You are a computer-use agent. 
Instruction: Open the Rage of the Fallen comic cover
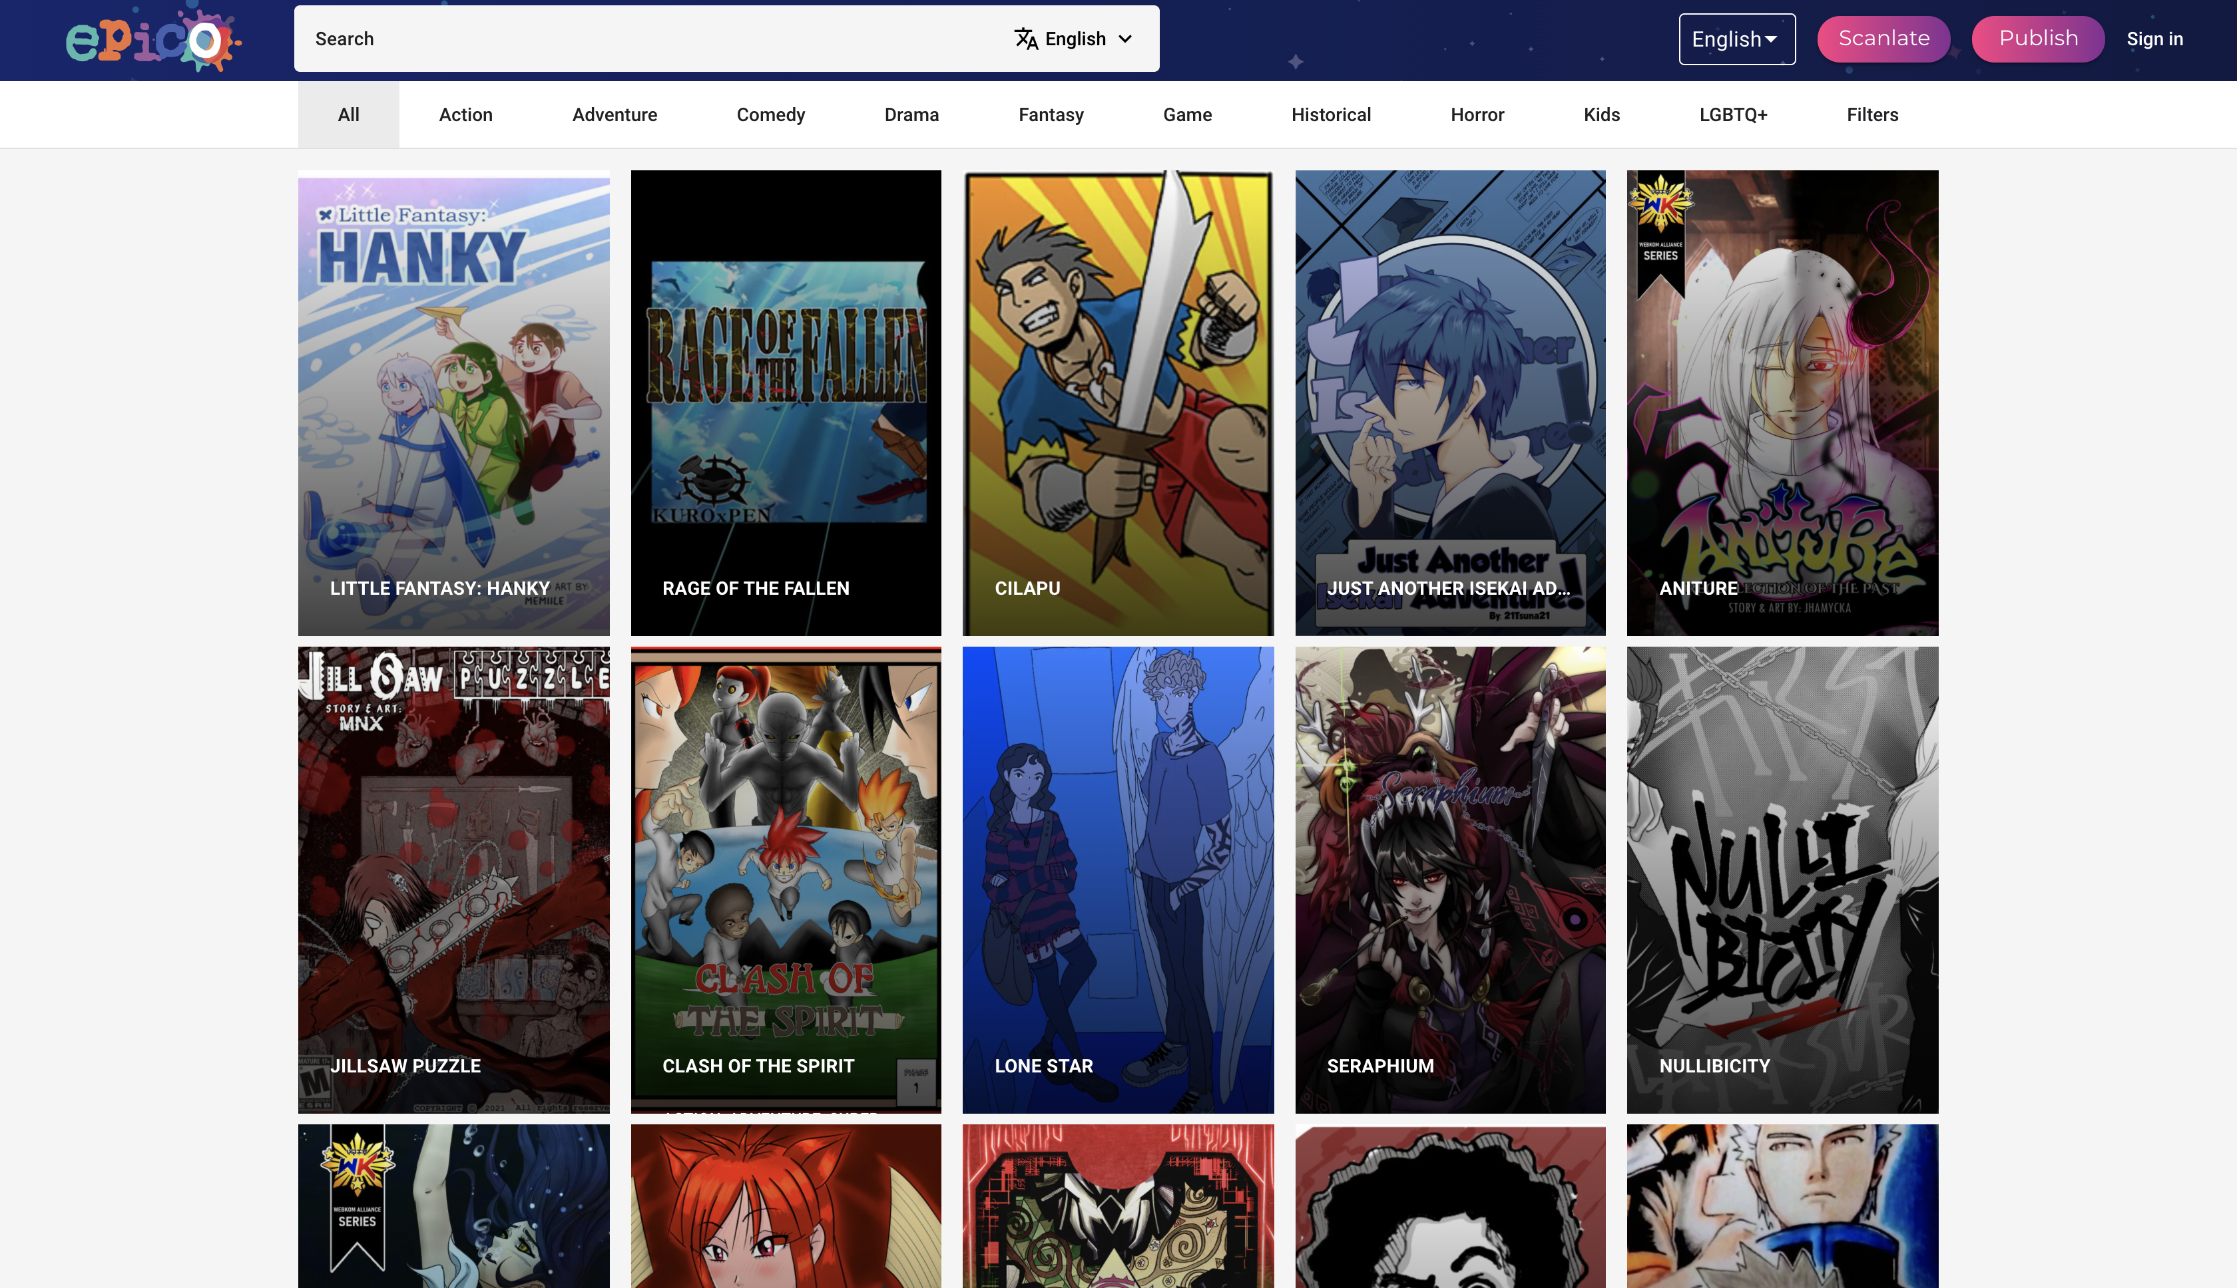click(785, 402)
